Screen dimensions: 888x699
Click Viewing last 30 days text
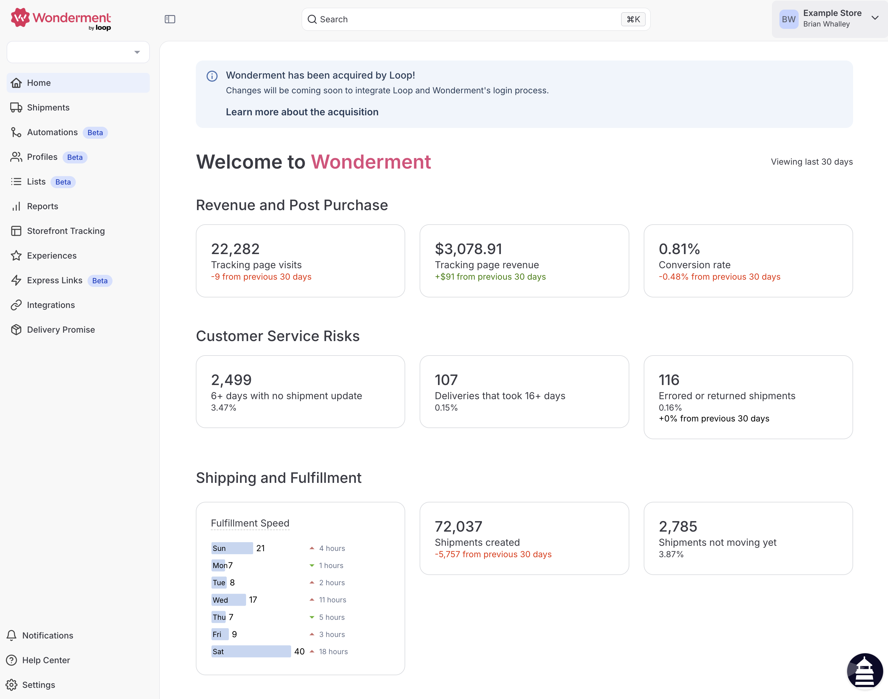812,162
